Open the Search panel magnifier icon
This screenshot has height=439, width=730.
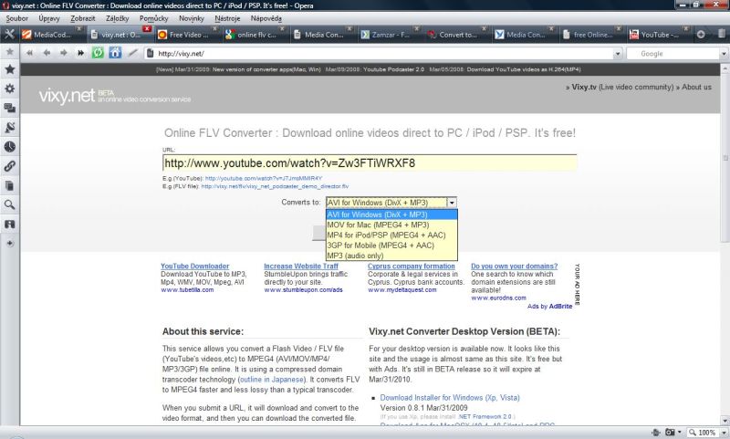point(9,204)
